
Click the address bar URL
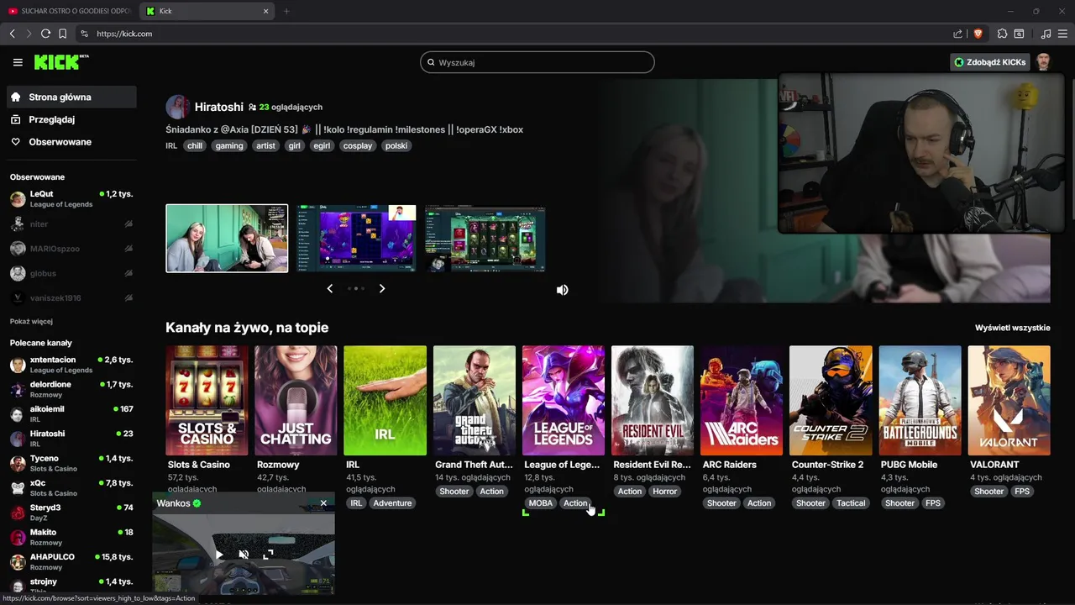click(x=124, y=34)
